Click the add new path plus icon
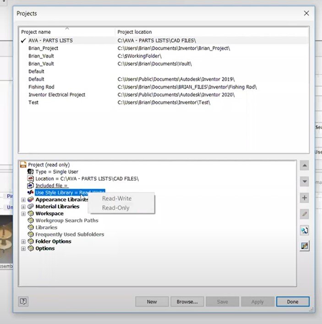Viewport: 322px width, 324px height. (305, 198)
